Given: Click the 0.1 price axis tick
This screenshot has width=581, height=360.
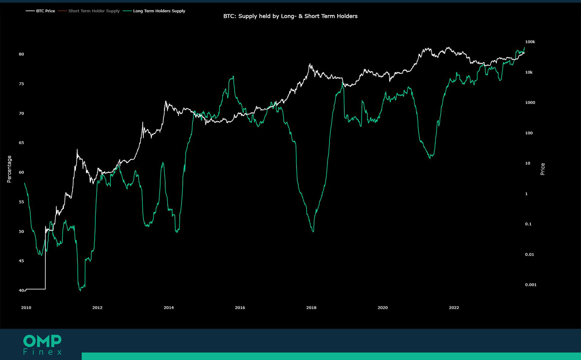Looking at the screenshot, I should click(529, 224).
